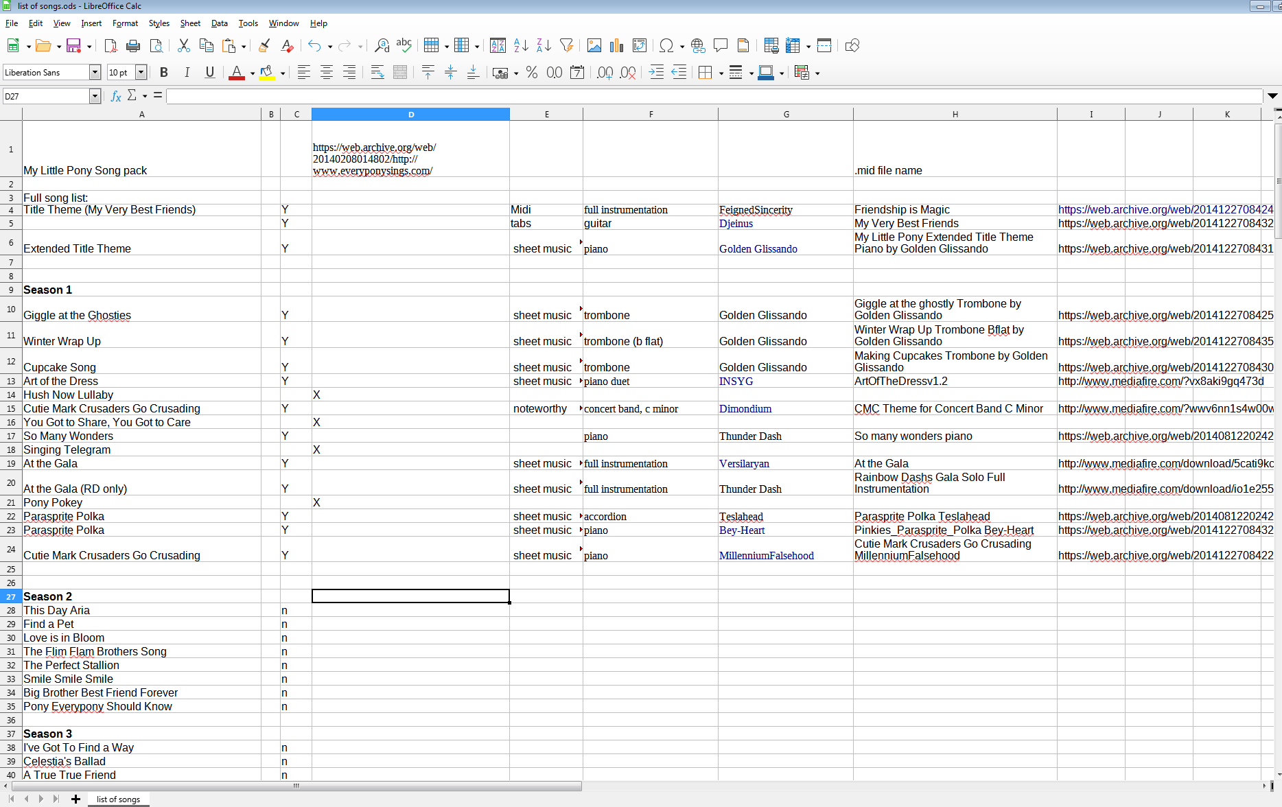Expand the Paste options dropdown arrow

click(244, 47)
